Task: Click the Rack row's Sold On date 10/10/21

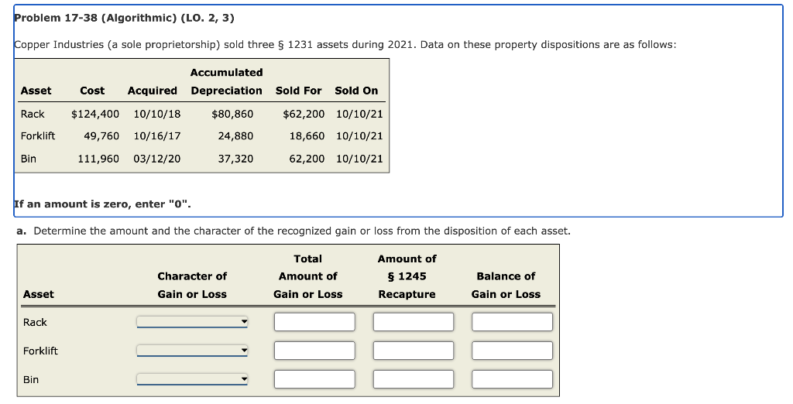Action: 359,115
